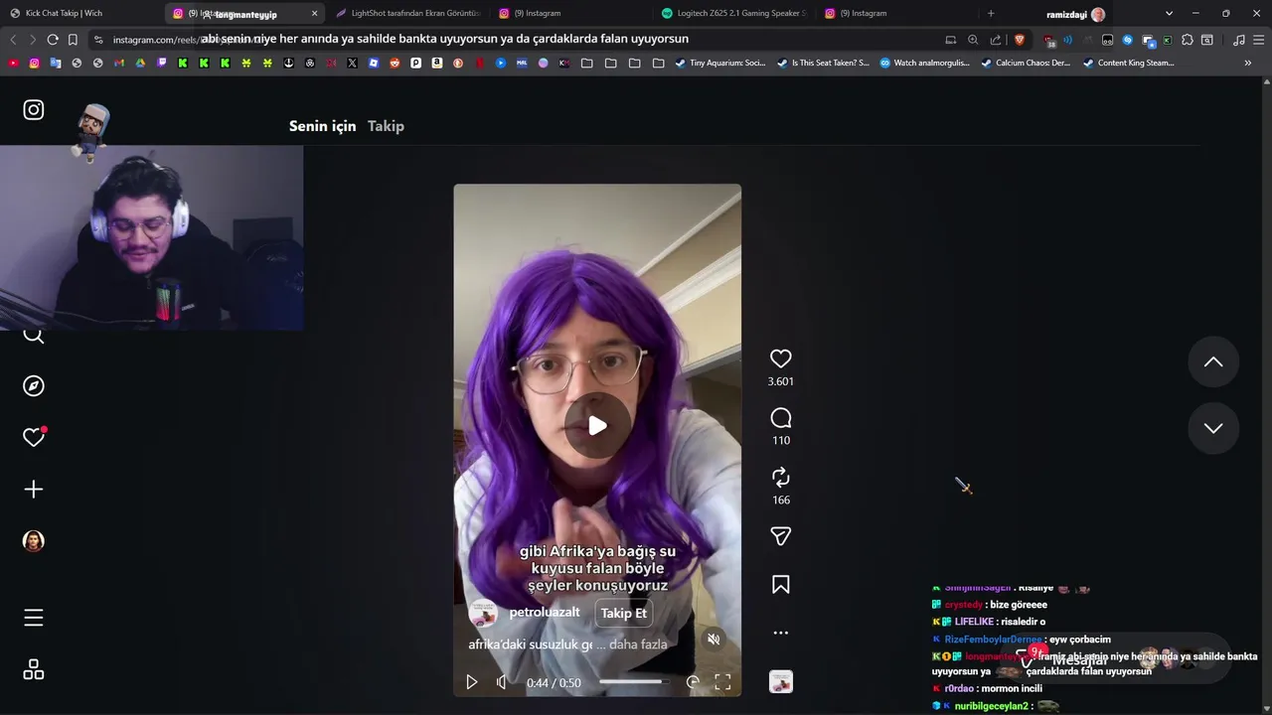This screenshot has height=715, width=1272.
Task: Open a new browser tab with plus
Action: (991, 14)
